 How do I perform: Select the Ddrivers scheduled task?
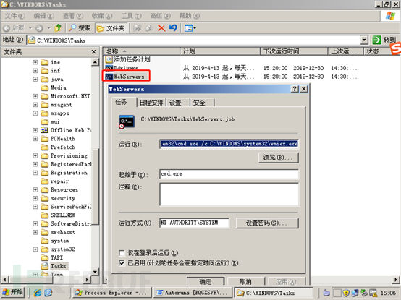[122, 68]
